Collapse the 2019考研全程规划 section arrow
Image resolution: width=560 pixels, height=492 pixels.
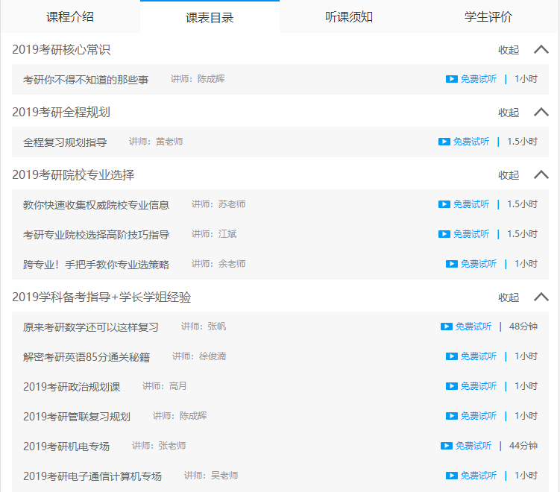click(x=541, y=113)
